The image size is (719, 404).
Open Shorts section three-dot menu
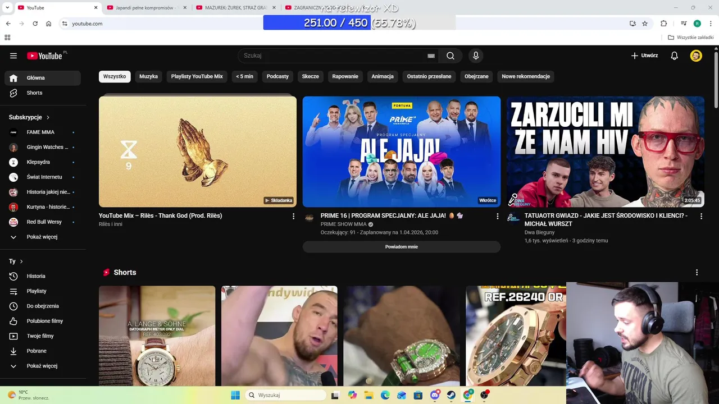click(697, 272)
